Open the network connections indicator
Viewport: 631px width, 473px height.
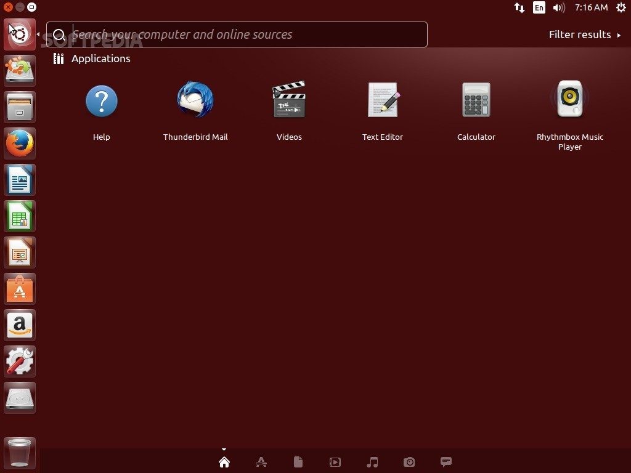(519, 7)
